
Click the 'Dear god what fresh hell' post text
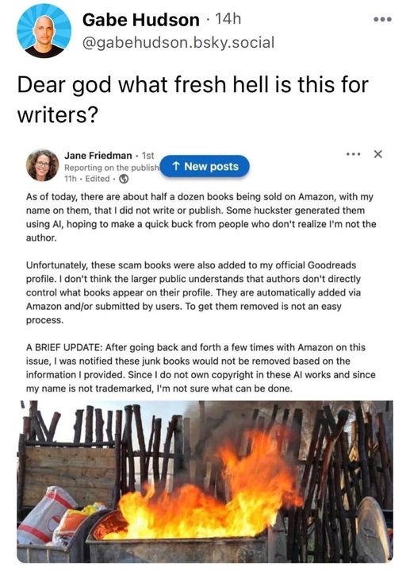[x=193, y=99]
